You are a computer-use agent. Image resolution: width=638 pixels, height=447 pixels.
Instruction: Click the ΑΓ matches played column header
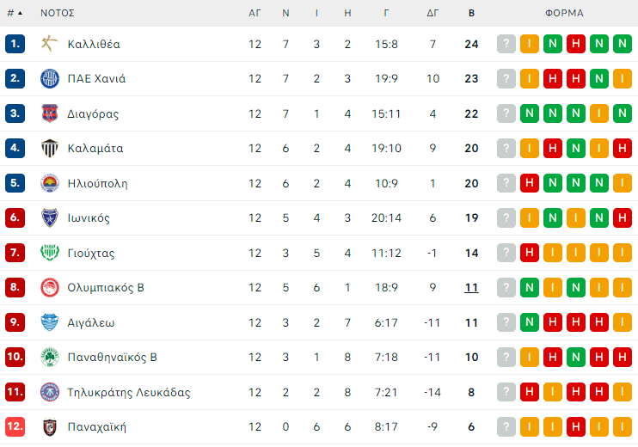(x=255, y=13)
